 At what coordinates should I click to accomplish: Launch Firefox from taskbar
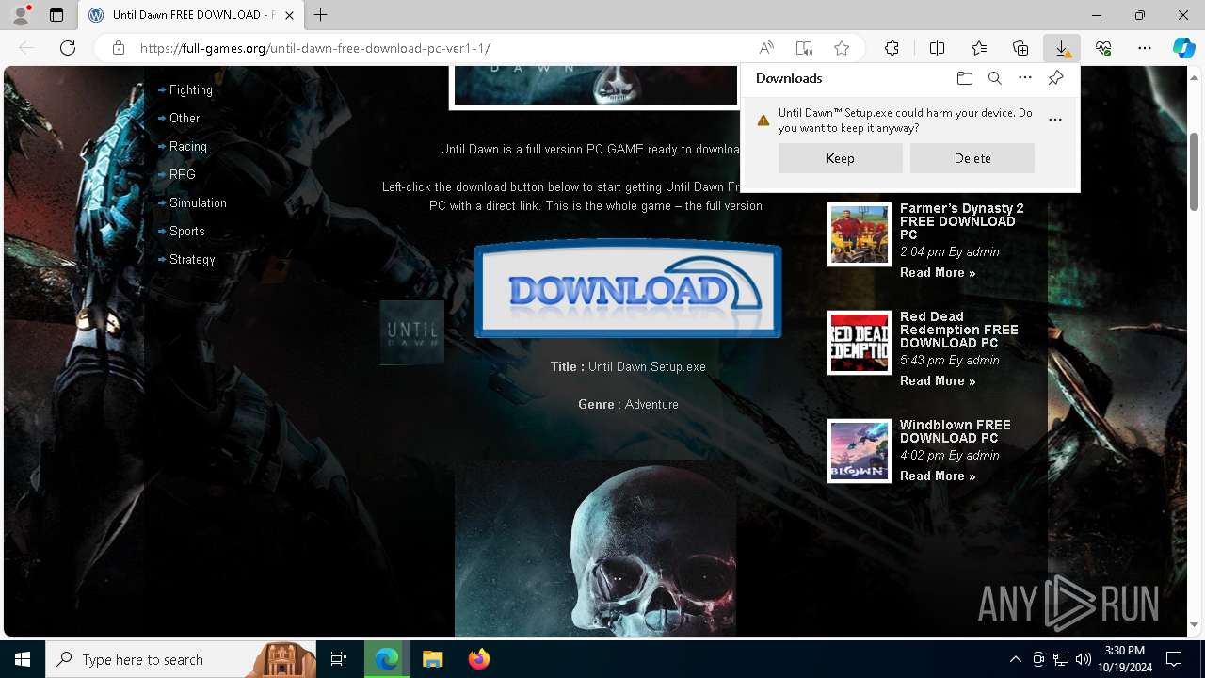(478, 659)
